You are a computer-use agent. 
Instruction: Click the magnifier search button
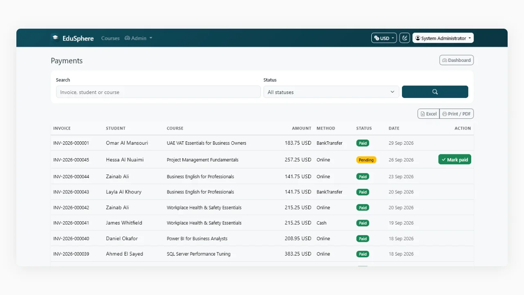pyautogui.click(x=435, y=92)
